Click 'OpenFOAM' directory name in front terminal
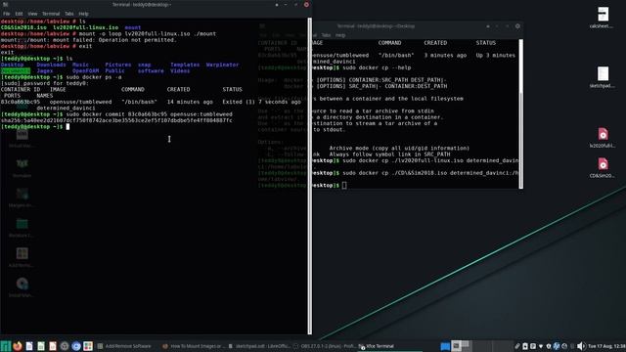Screen dimensions: 626x352 (x=85, y=70)
